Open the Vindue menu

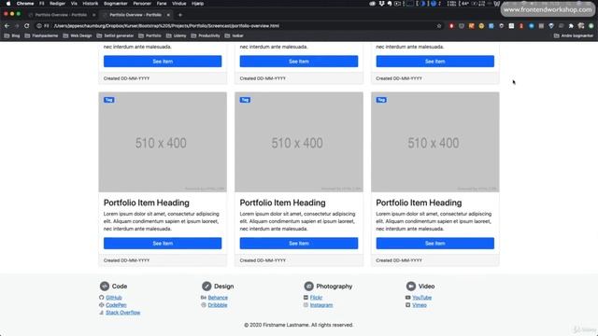coord(178,4)
